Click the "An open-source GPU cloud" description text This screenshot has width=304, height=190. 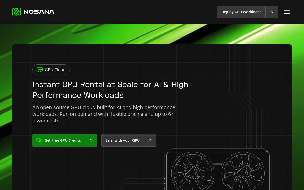(x=104, y=114)
